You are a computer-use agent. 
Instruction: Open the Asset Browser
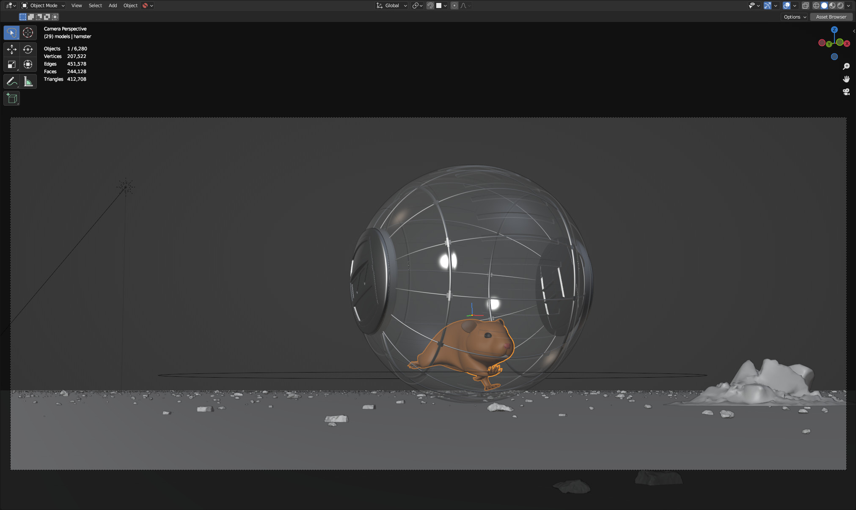[831, 17]
